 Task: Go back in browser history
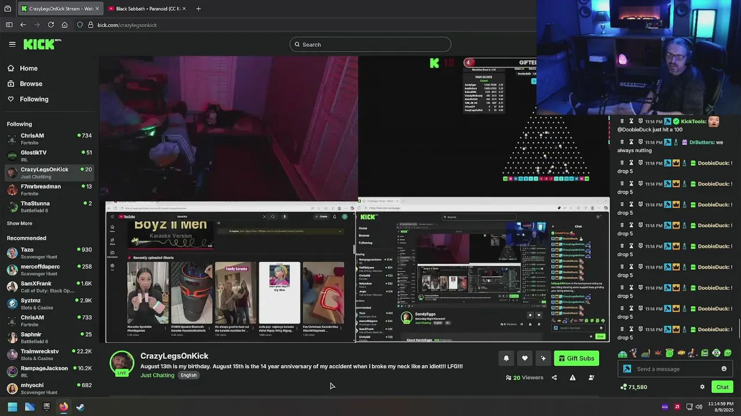tap(23, 25)
